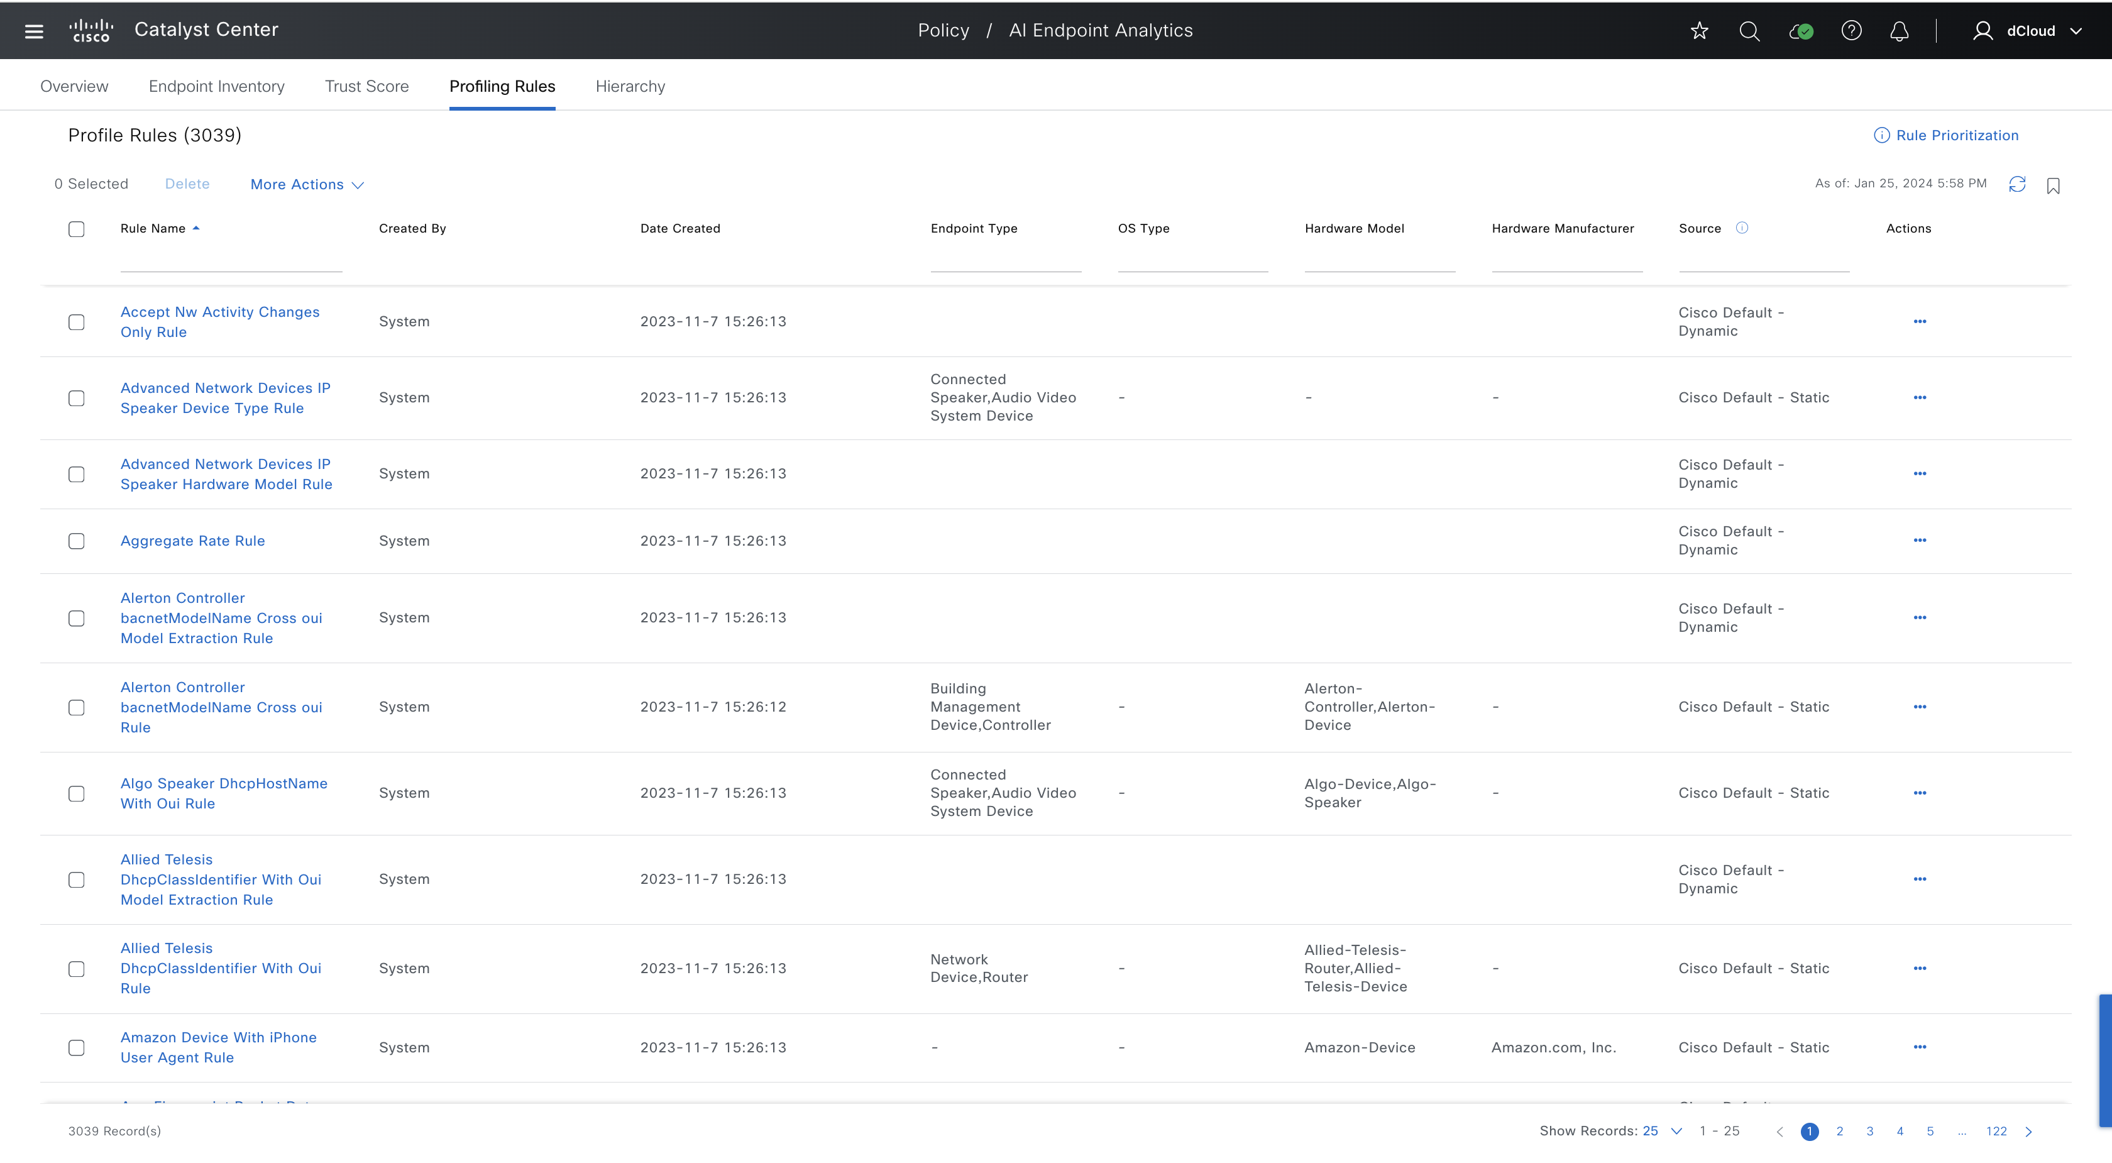Go to previous page arrow
The height and width of the screenshot is (1163, 2112).
click(x=1779, y=1132)
